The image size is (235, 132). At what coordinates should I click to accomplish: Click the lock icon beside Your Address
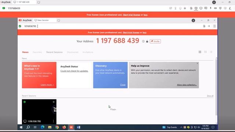coord(147,41)
